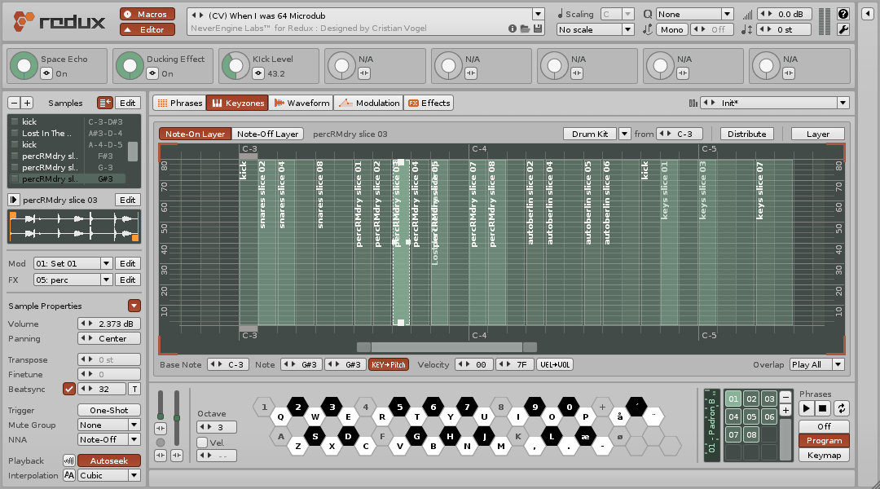The width and height of the screenshot is (880, 489).
Task: Expand the Overlap Play All dropdown
Action: (x=816, y=364)
